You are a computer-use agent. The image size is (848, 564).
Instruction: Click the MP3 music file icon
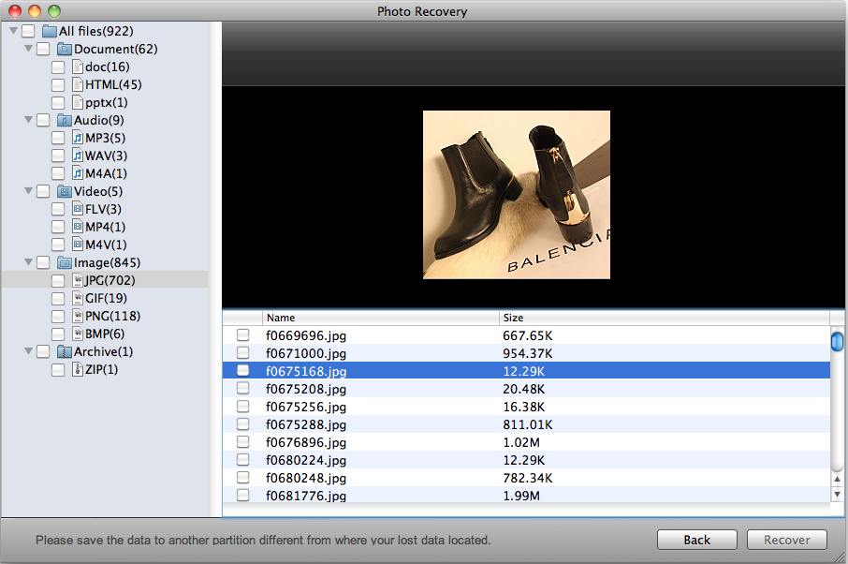pyautogui.click(x=78, y=138)
